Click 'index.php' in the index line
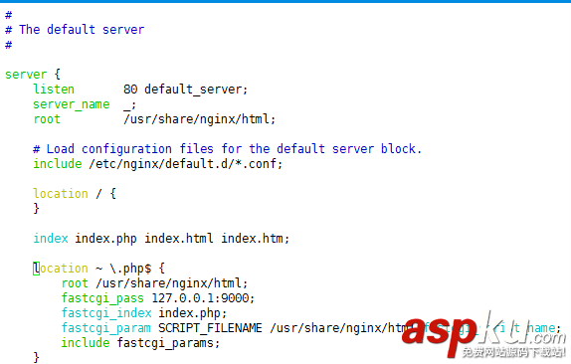The width and height of the screenshot is (571, 364). pos(106,239)
